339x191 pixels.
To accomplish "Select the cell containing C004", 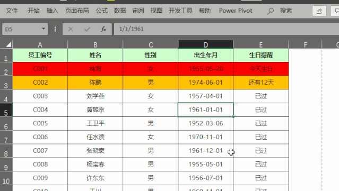I will coord(40,110).
